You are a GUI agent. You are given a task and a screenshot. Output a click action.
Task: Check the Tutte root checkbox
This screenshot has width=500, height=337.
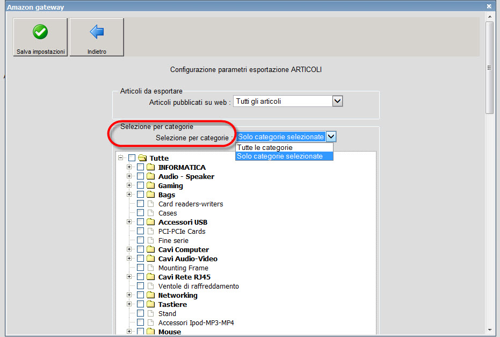tap(132, 158)
